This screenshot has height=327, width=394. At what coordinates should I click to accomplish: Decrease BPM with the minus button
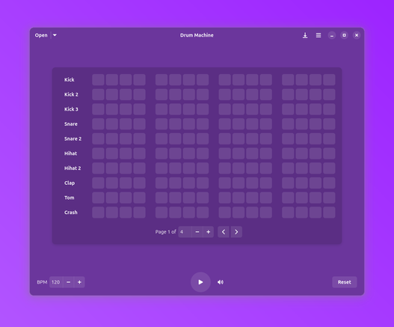point(68,282)
